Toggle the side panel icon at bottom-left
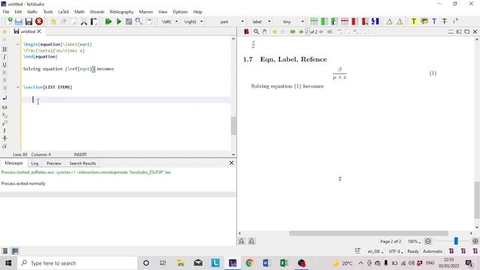Screen dimensions: 480x270 pyautogui.click(x=4, y=251)
